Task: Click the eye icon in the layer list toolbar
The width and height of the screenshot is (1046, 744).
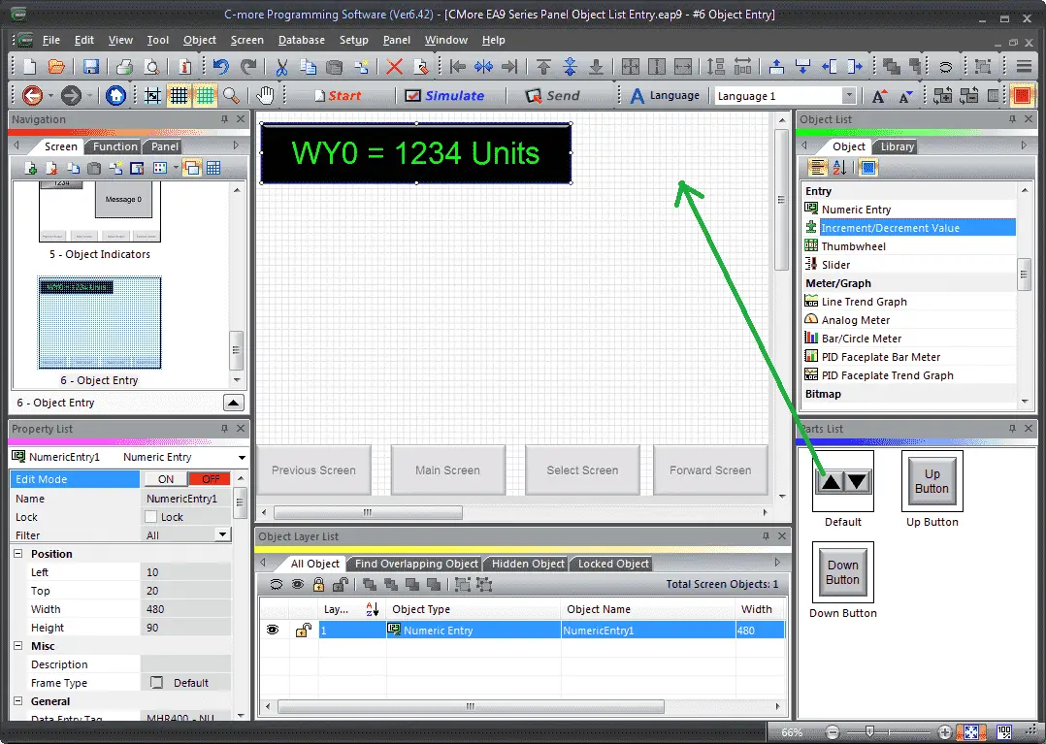Action: click(x=298, y=584)
